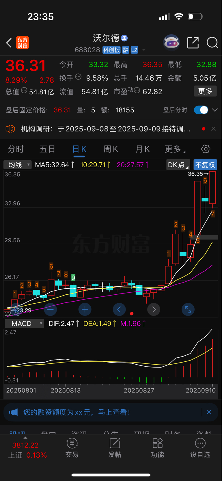Image resolution: width=222 pixels, height=481 pixels.
Task: Tap the share export icon
Action: (x=193, y=43)
